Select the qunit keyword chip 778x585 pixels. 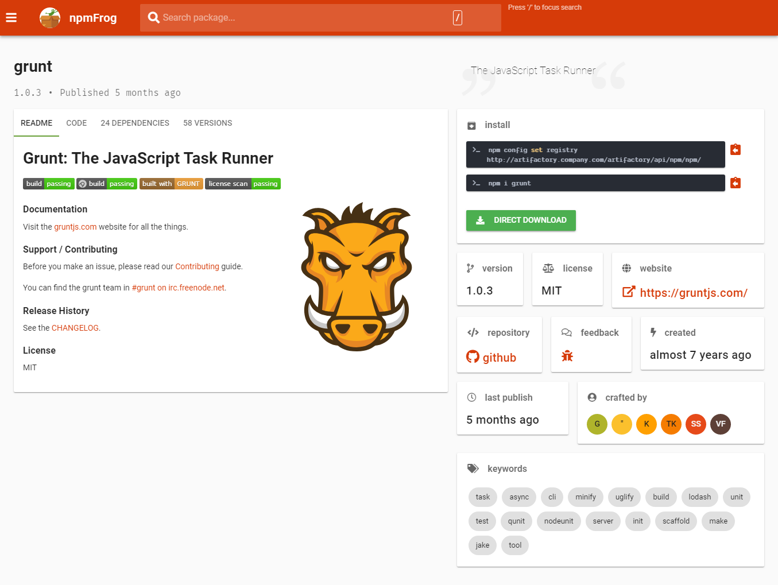tap(516, 521)
